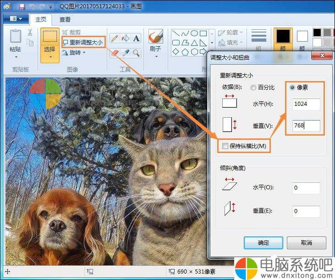335x280 pixels.
Task: Expand the 选择 dropdown arrow
Action: pyautogui.click(x=50, y=57)
